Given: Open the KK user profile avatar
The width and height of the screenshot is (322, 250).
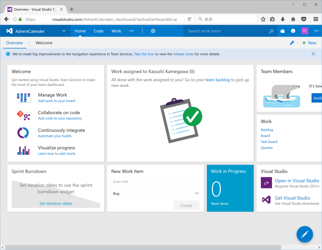Looking at the screenshot, I should pos(305,31).
